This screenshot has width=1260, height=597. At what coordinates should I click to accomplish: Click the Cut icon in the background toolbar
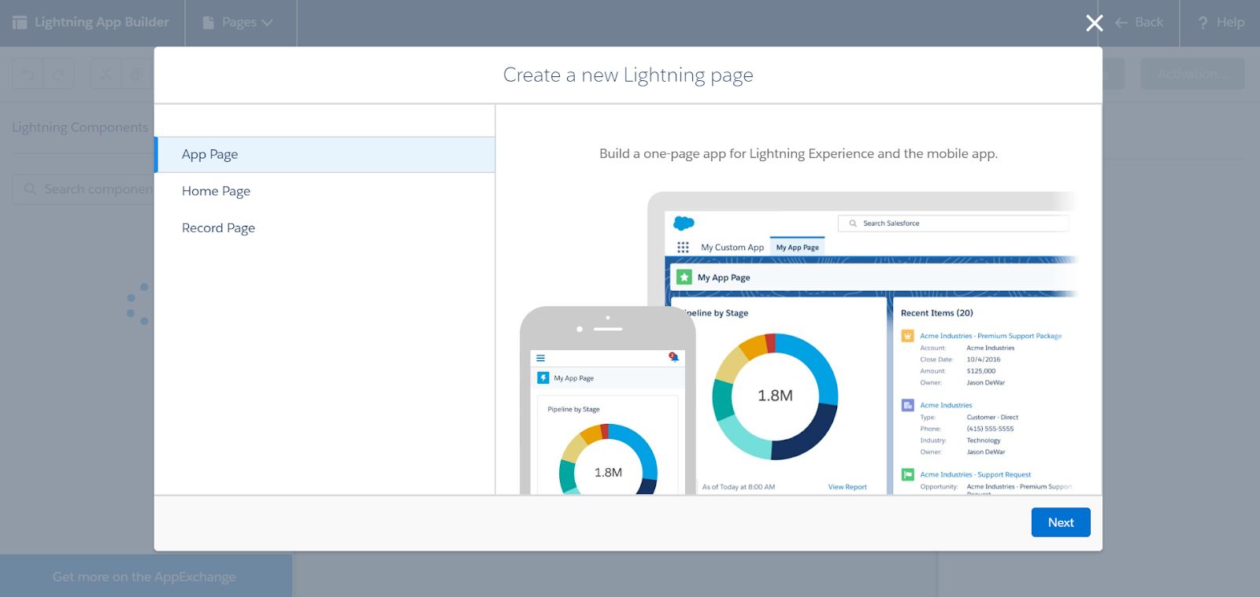coord(106,74)
